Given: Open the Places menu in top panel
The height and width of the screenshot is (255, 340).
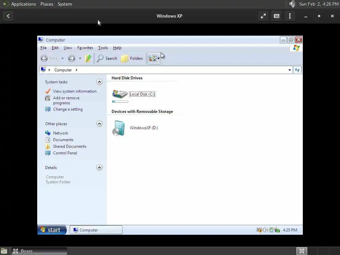Looking at the screenshot, I should 46,4.
